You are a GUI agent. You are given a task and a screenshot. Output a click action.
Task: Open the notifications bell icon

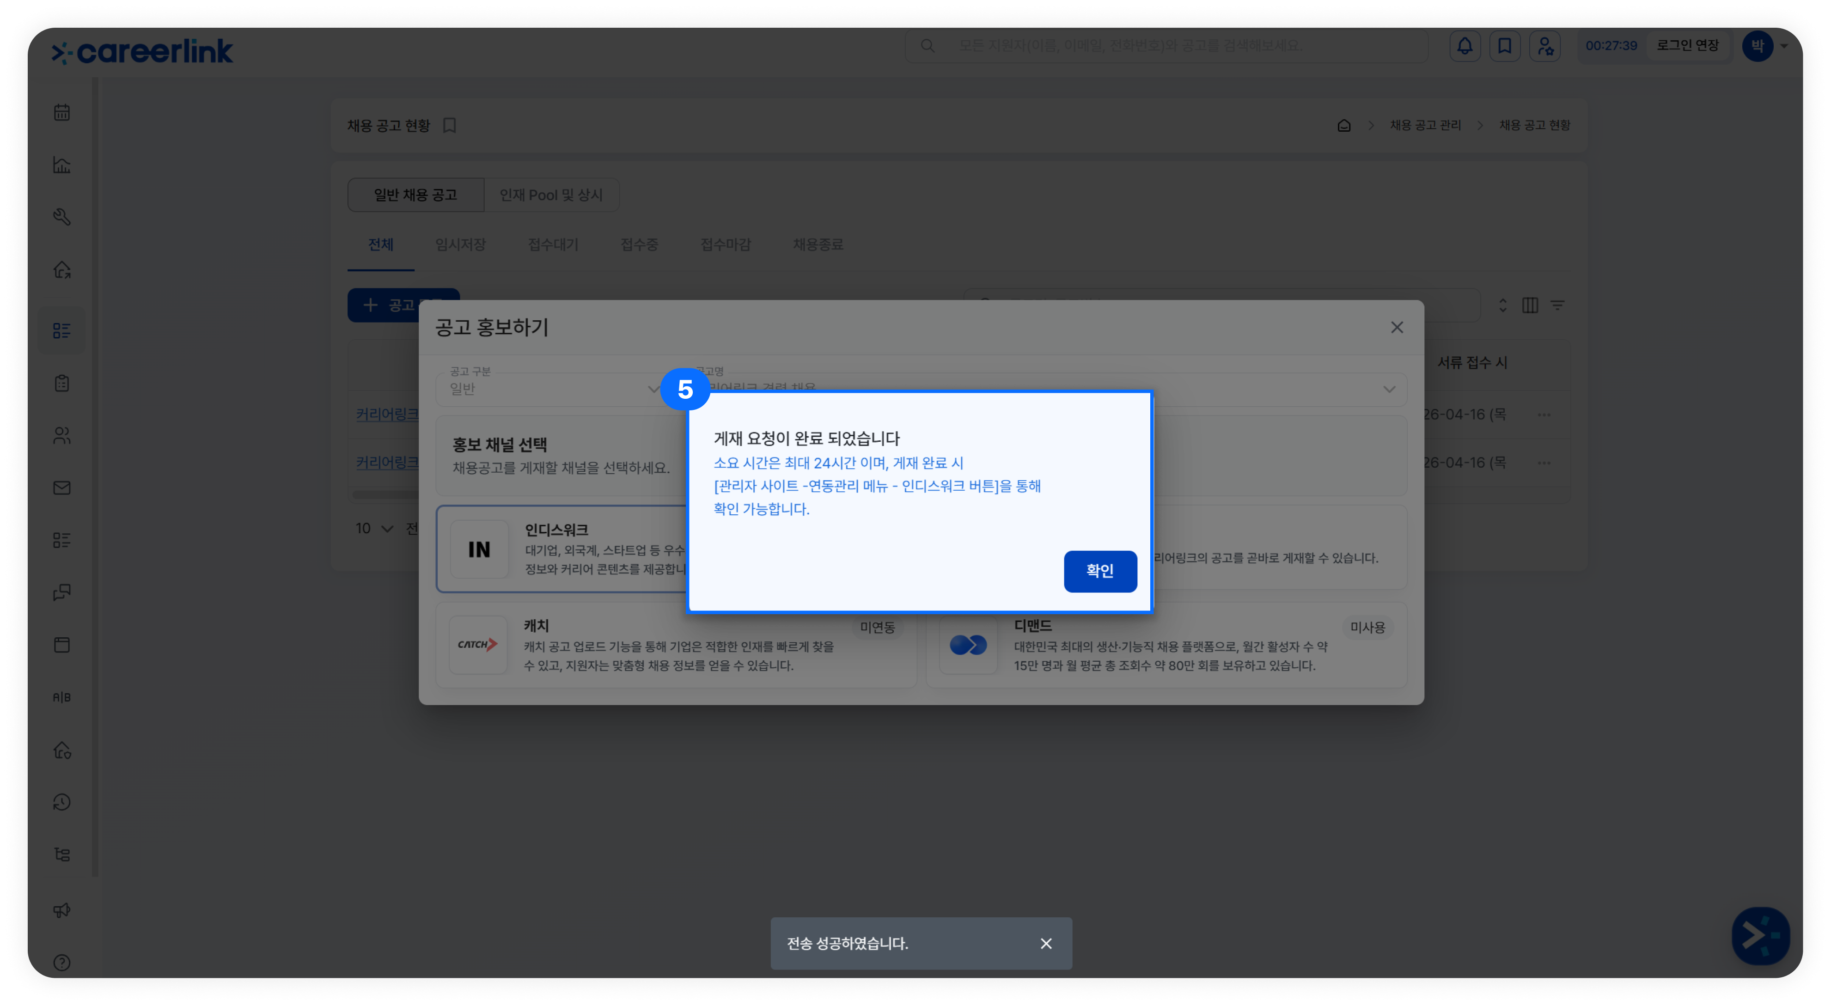[1464, 46]
